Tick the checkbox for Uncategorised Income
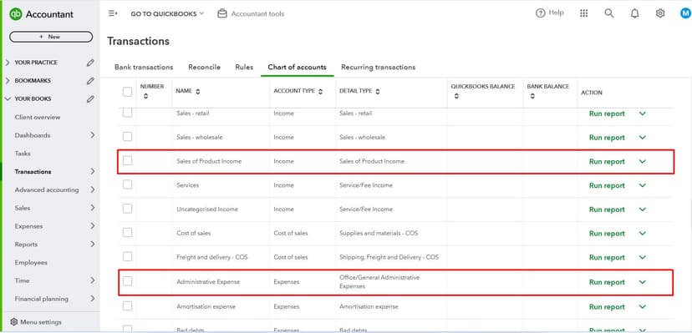The width and height of the screenshot is (692, 333). [127, 209]
